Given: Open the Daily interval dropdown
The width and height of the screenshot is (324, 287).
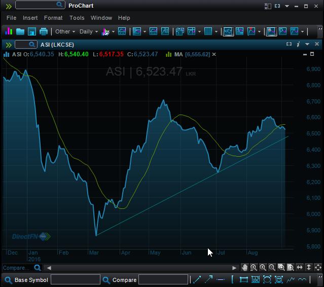Looking at the screenshot, I should (x=88, y=31).
